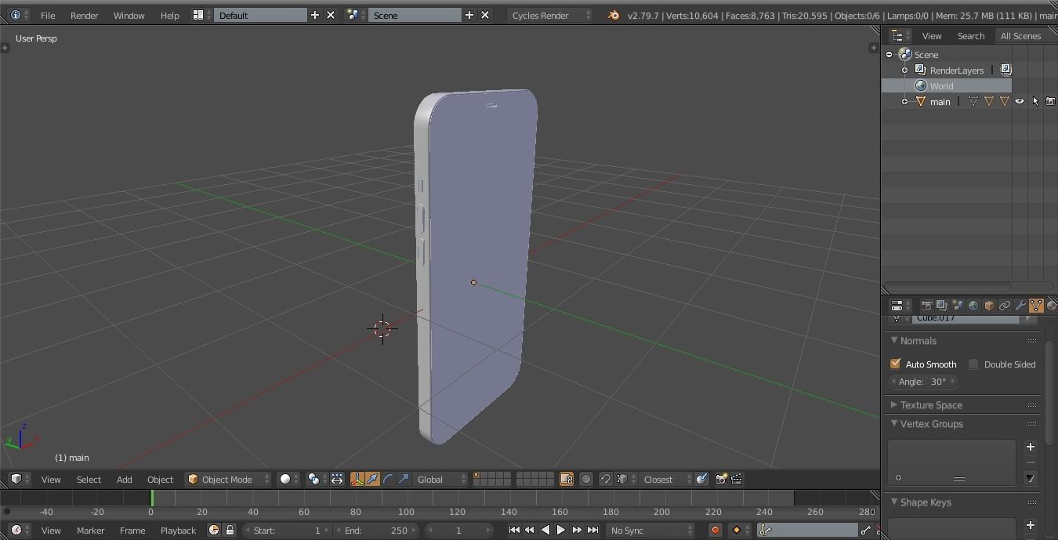
Task: Add a new scene with plus button
Action: [469, 15]
